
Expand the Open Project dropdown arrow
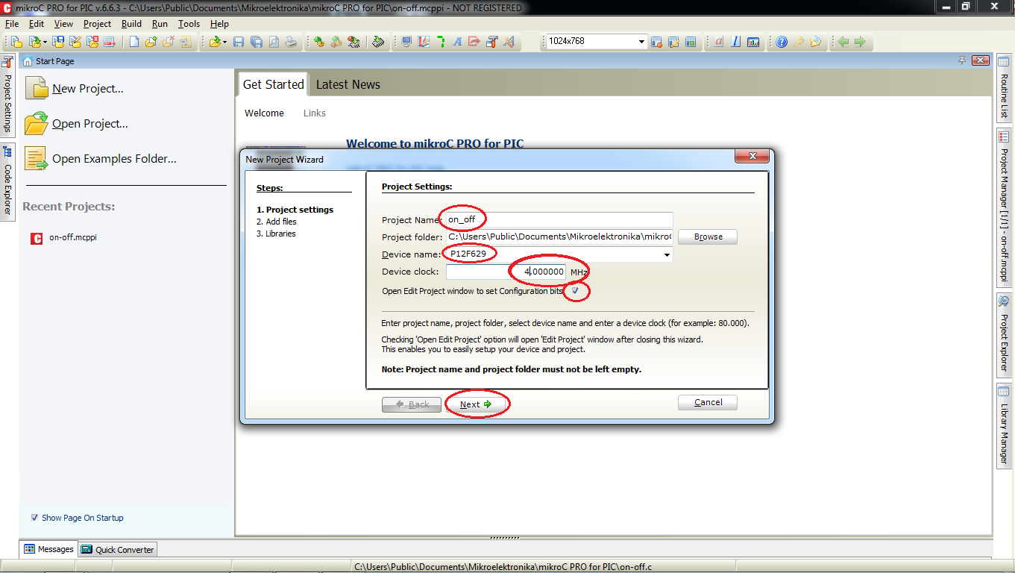[45, 42]
